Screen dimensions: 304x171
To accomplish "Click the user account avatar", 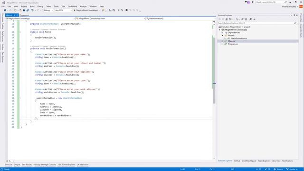I will coord(301,7).
